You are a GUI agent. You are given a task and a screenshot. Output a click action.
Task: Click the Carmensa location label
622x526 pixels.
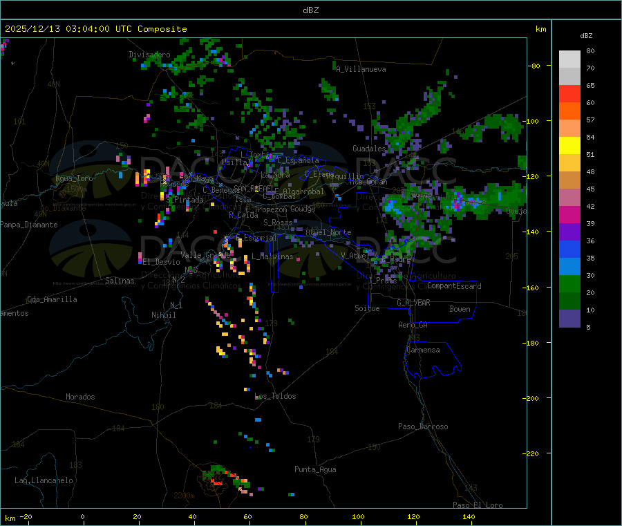pyautogui.click(x=423, y=350)
